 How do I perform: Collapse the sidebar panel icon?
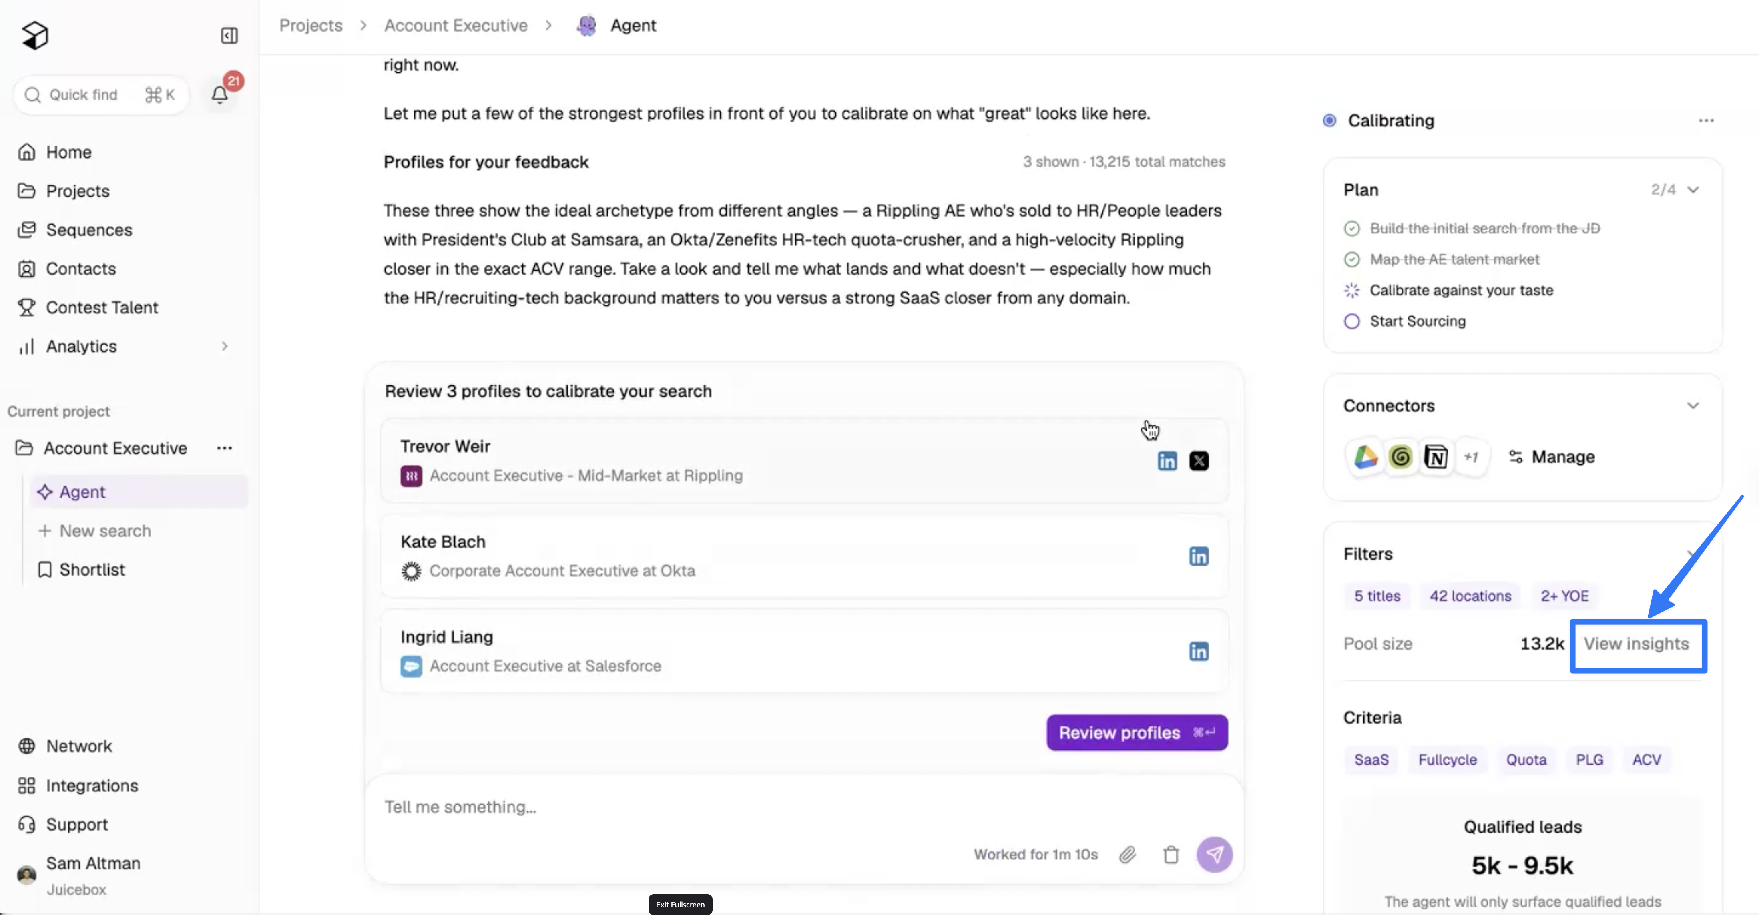point(229,36)
